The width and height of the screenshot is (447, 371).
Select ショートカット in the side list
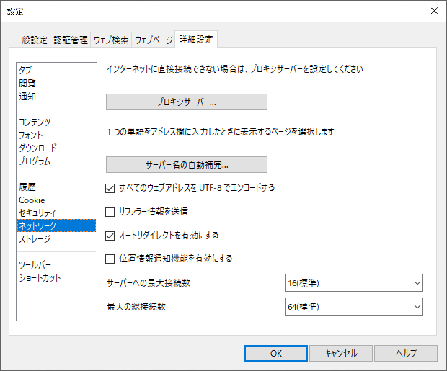40,278
